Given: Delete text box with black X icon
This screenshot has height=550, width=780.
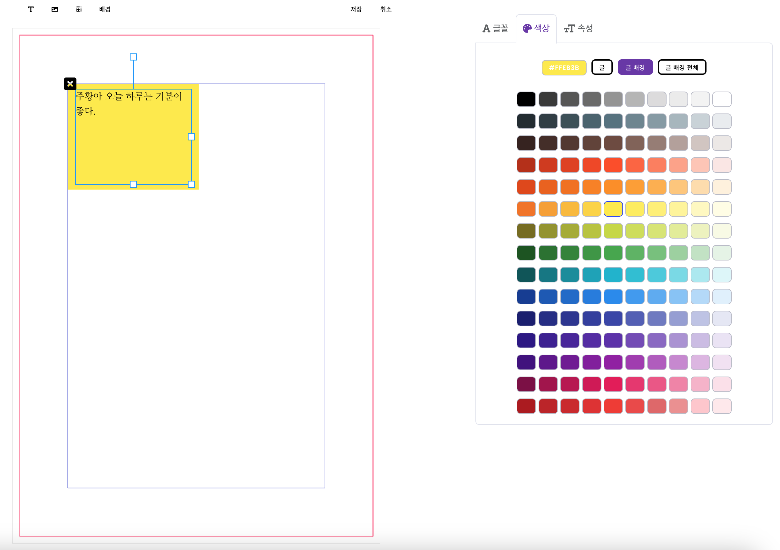Looking at the screenshot, I should pyautogui.click(x=70, y=84).
